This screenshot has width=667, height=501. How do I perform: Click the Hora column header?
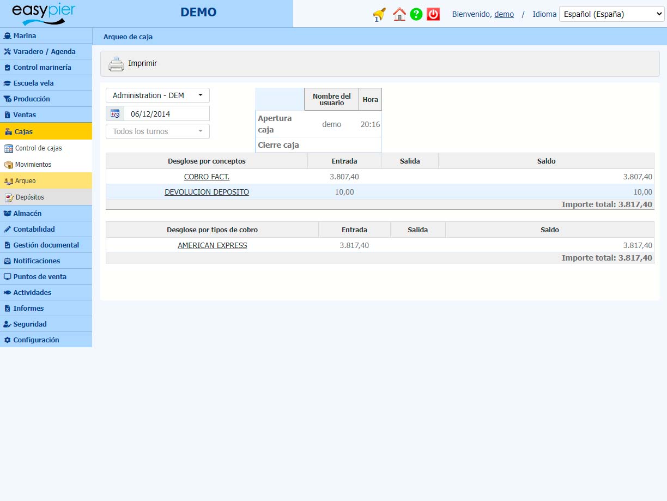pos(370,100)
